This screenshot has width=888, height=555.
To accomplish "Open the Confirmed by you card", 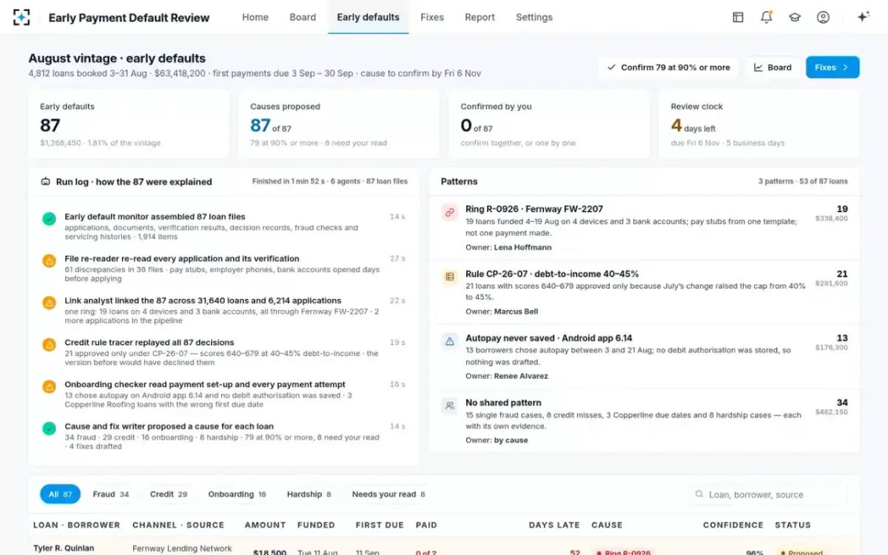I will (x=549, y=124).
